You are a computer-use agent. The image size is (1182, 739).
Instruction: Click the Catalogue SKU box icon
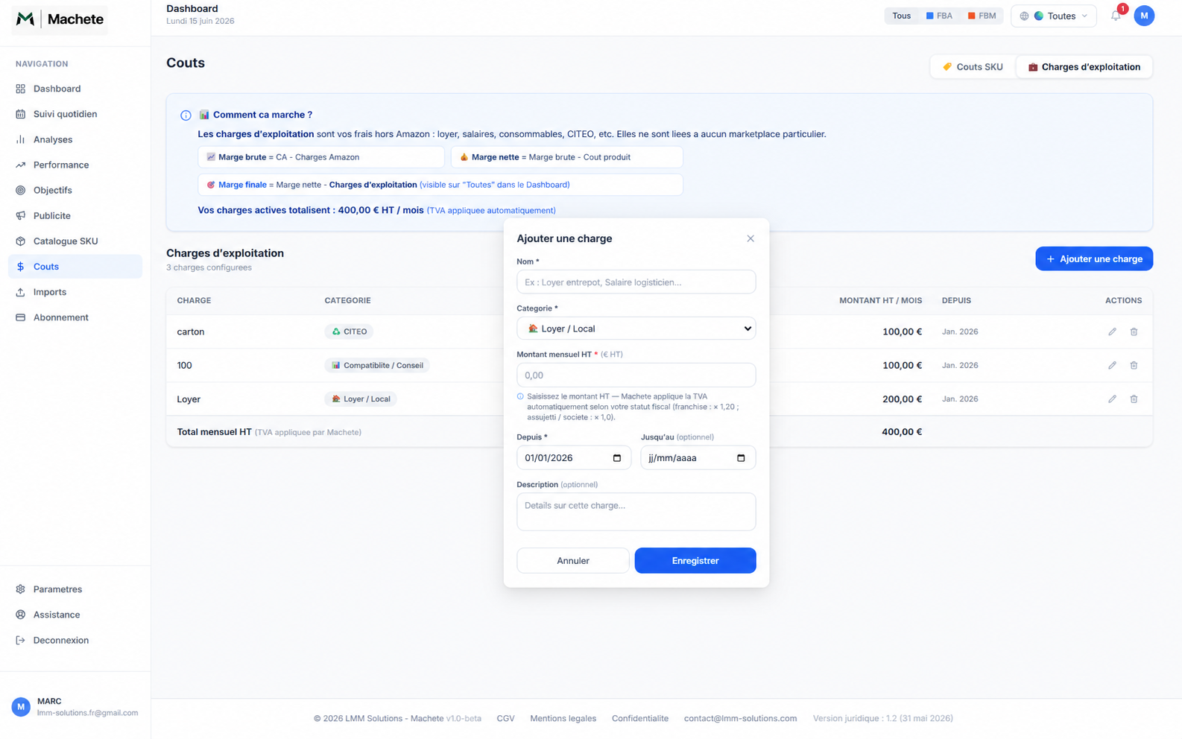(x=20, y=241)
